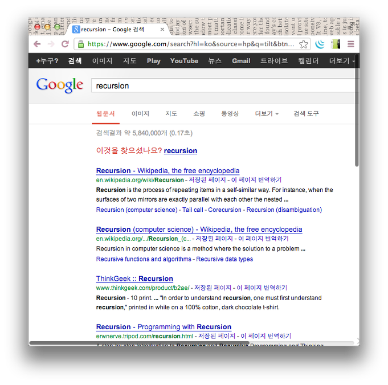
Task: Click the en.wikipedia.org/wiki/Recursion green URL
Action: pos(140,180)
